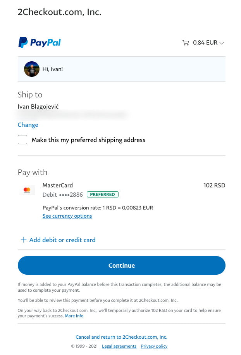Click the Continue button
The image size is (241, 355).
coord(122,265)
